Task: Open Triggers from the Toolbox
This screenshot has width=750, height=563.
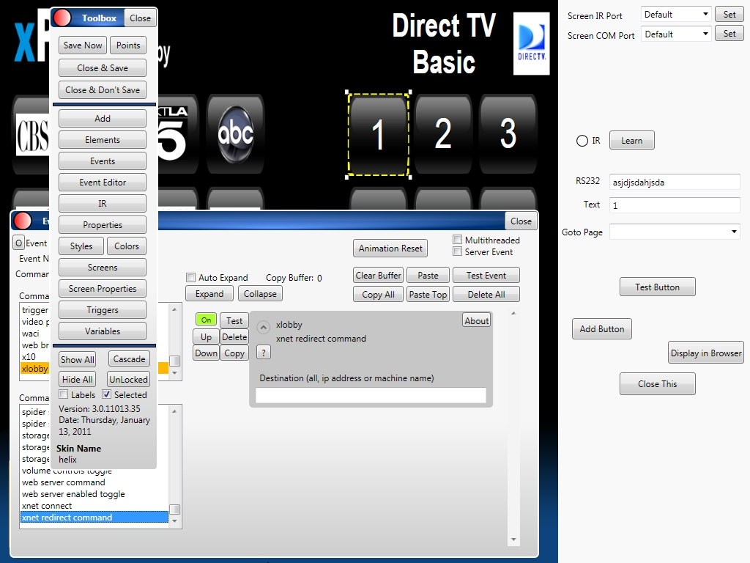Action: click(103, 310)
